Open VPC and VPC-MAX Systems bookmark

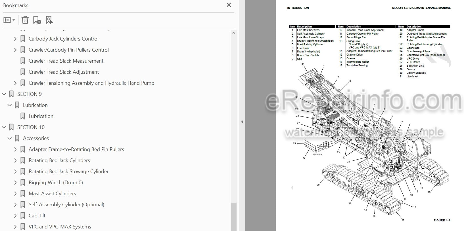[60, 227]
